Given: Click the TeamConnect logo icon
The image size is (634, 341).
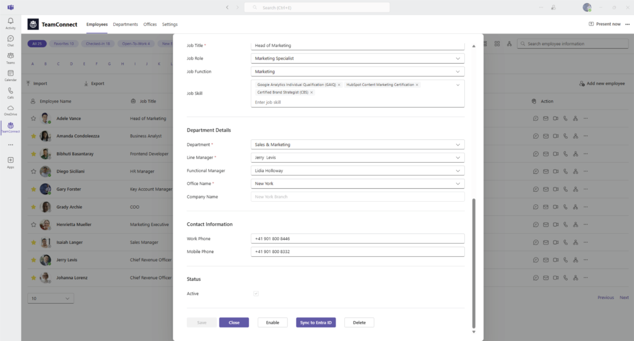Looking at the screenshot, I should pos(33,24).
